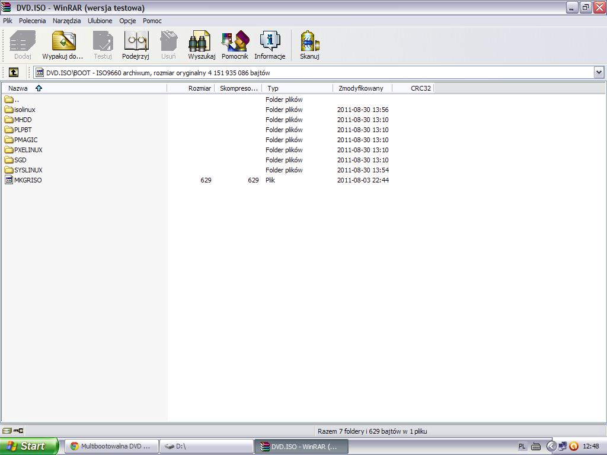
Task: Select the MHDD folder icon
Action: click(x=9, y=120)
